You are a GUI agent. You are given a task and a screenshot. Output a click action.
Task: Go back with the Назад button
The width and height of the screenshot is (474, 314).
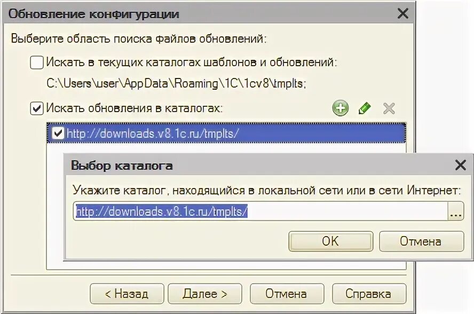(x=127, y=293)
